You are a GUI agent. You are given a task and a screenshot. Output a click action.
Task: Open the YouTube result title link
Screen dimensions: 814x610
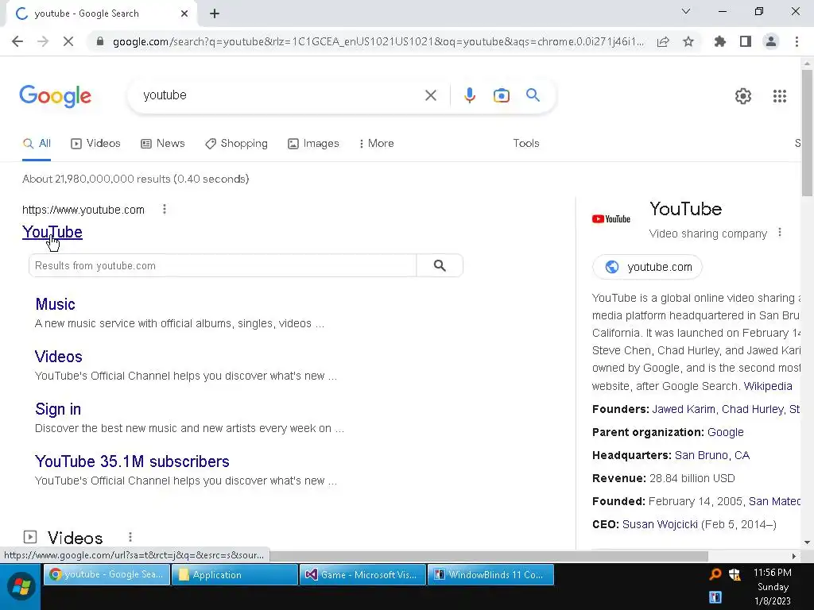pyautogui.click(x=52, y=232)
